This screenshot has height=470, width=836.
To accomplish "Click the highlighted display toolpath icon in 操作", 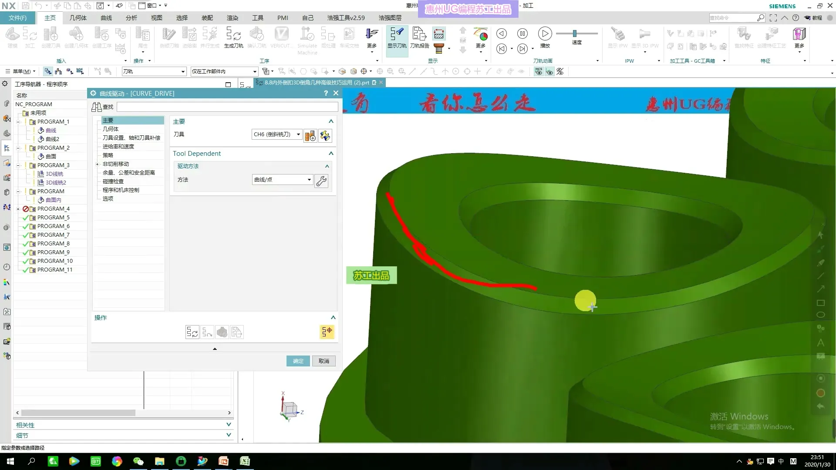I will [327, 332].
